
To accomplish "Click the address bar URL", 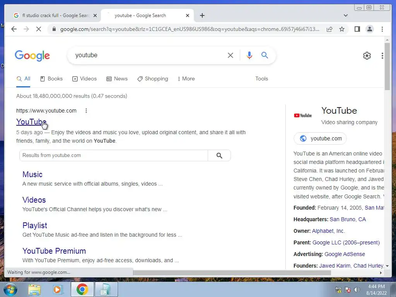I will coord(189,29).
